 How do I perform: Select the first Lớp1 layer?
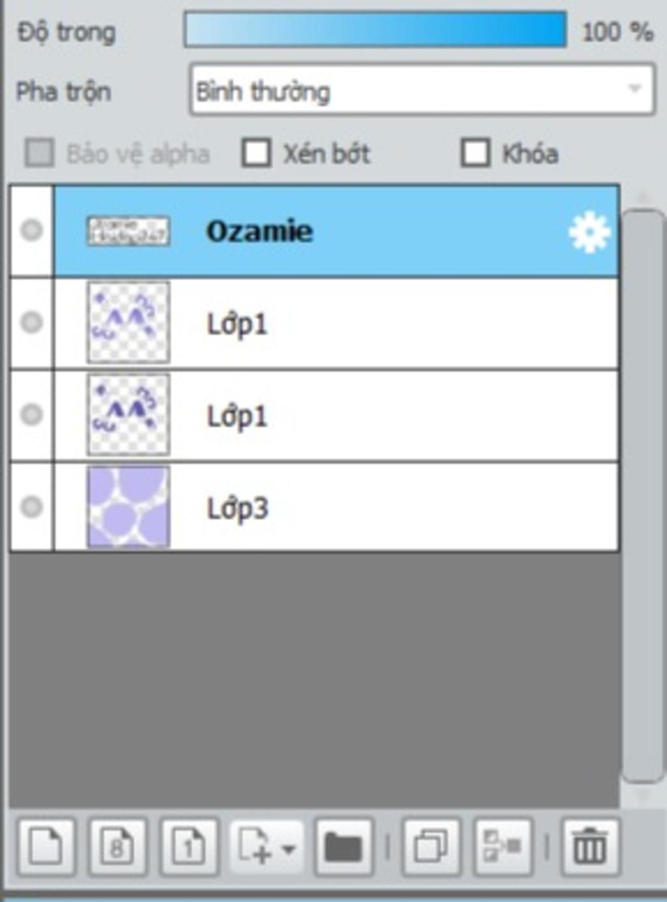[336, 324]
